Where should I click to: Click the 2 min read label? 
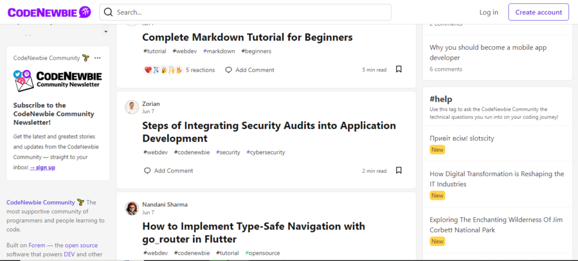[x=375, y=171]
